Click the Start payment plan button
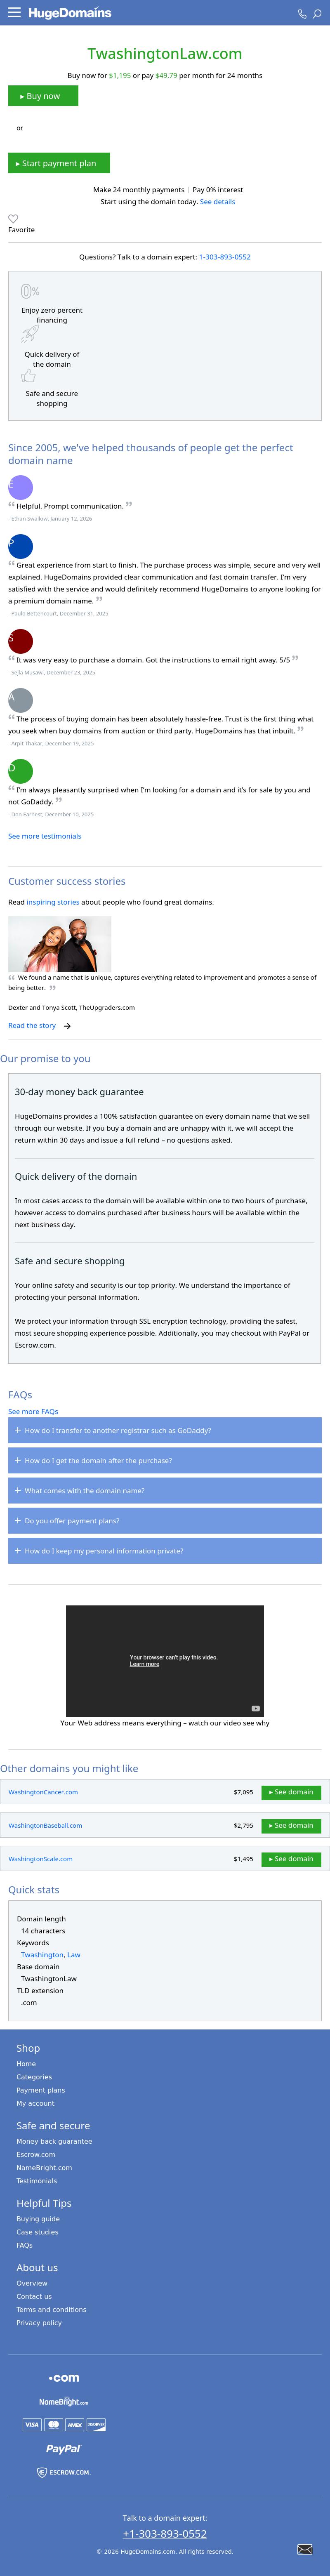The height and width of the screenshot is (2576, 330). (x=59, y=163)
